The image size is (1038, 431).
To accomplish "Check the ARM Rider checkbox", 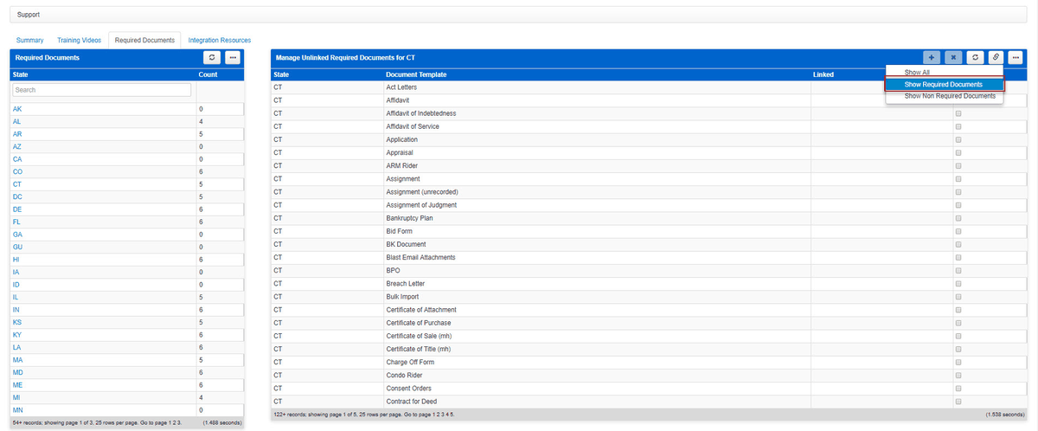I will [958, 166].
